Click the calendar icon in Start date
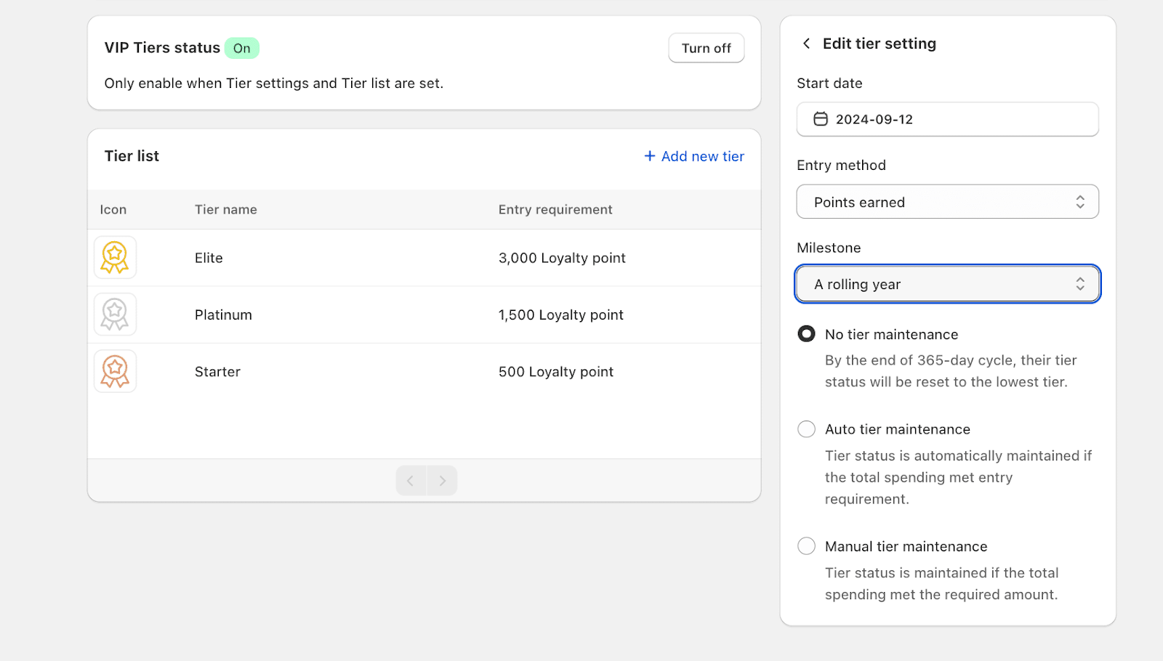The image size is (1163, 661). pyautogui.click(x=821, y=119)
